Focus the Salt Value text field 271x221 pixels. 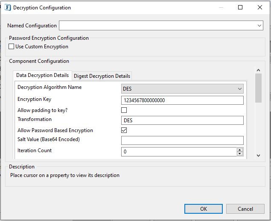(x=182, y=140)
